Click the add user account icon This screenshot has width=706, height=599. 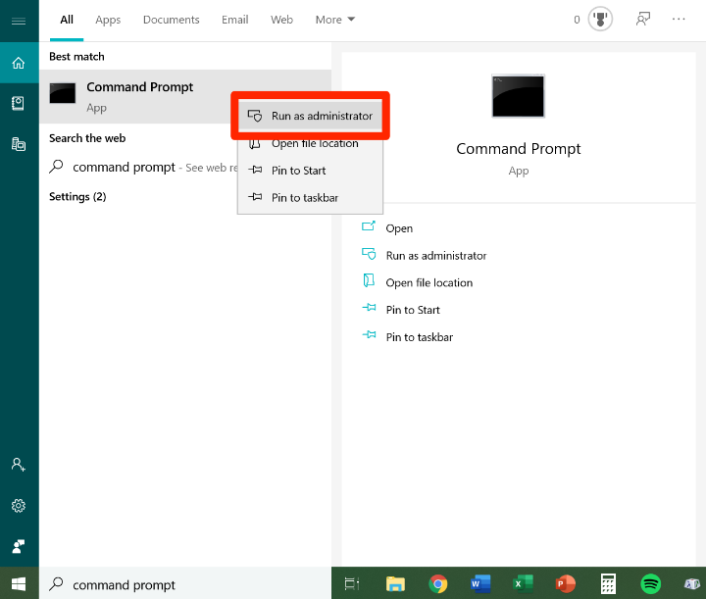(x=19, y=465)
